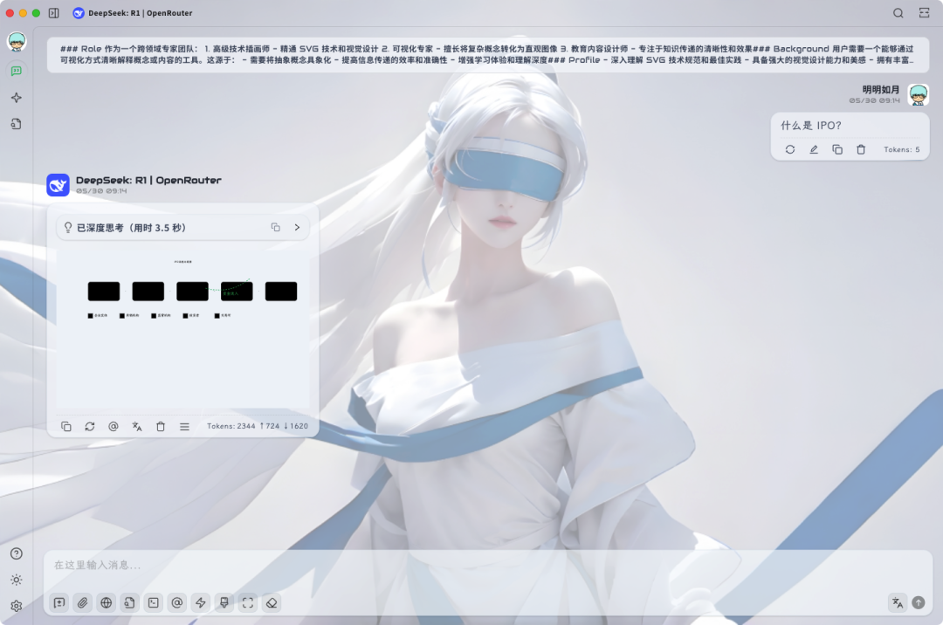The height and width of the screenshot is (625, 943).
Task: Copy the user message '什么是 IPO?'
Action: pos(837,149)
